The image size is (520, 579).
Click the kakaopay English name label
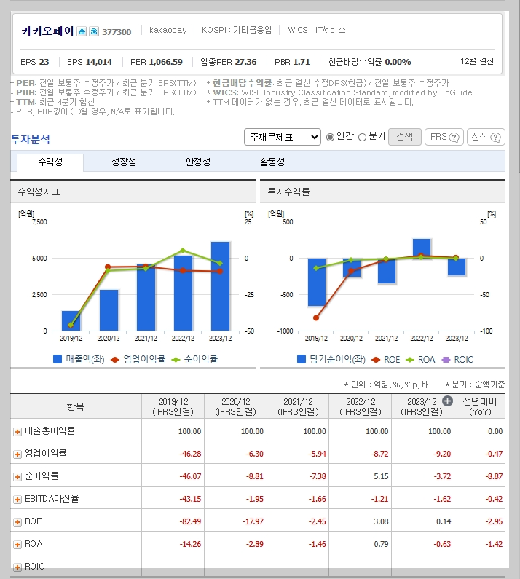coord(168,30)
